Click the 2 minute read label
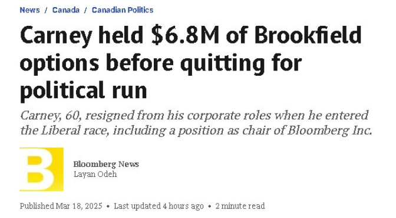This screenshot has width=396, height=218. coord(240,206)
